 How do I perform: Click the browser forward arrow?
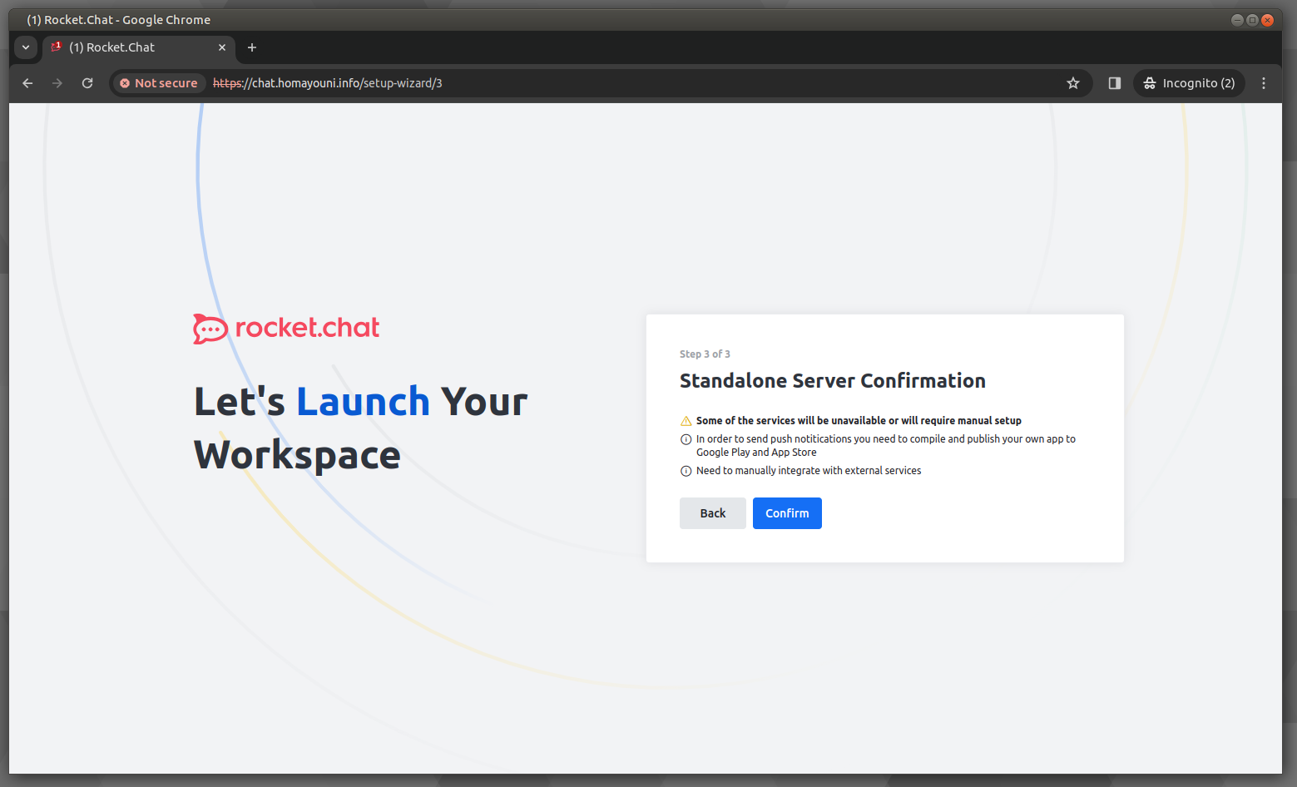point(57,83)
